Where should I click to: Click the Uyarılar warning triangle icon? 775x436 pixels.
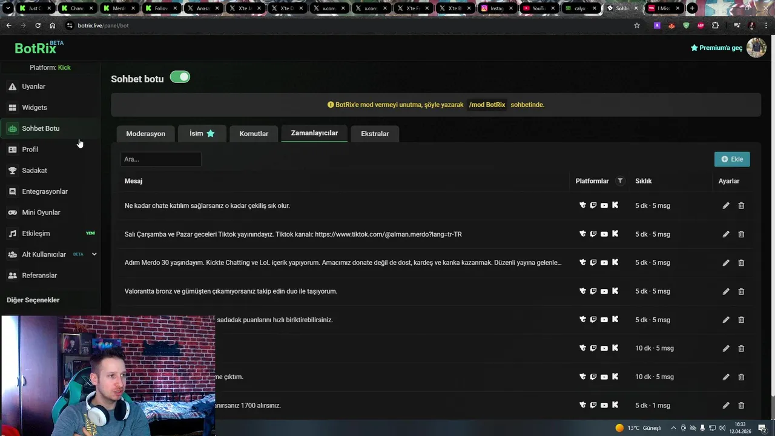[12, 87]
